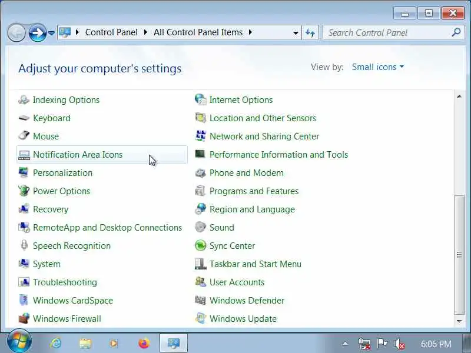The height and width of the screenshot is (353, 471).
Task: Click the Region and Language icon
Action: 200,209
